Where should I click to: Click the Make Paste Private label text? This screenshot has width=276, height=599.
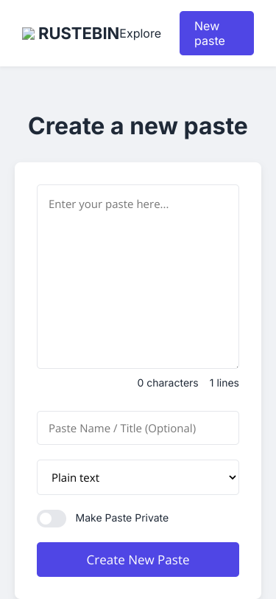coord(122,518)
